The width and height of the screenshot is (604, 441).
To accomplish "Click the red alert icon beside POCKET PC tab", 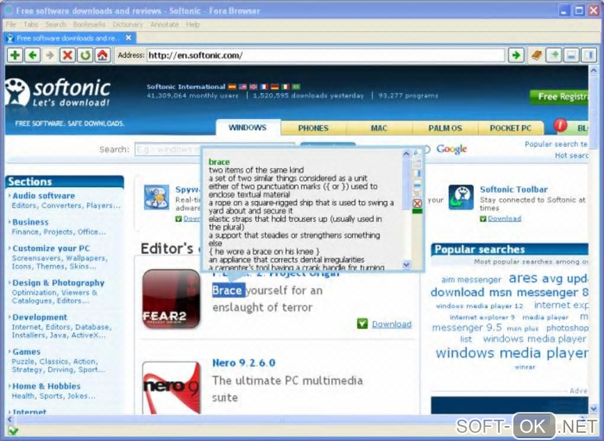I will [x=560, y=125].
